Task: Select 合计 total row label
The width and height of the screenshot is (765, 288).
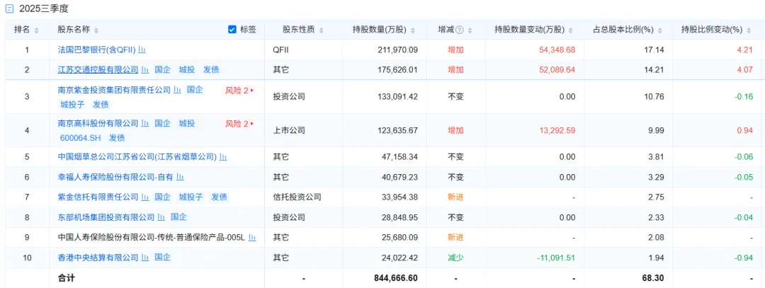Action: click(x=66, y=278)
